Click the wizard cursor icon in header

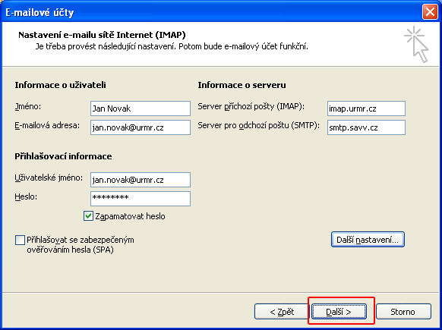417,44
